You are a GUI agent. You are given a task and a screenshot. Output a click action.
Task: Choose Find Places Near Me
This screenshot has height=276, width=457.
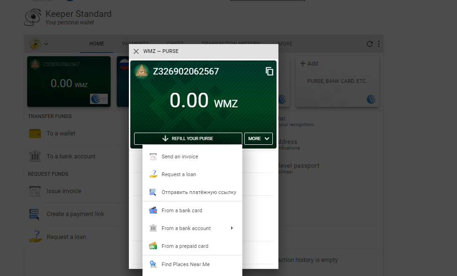185,264
